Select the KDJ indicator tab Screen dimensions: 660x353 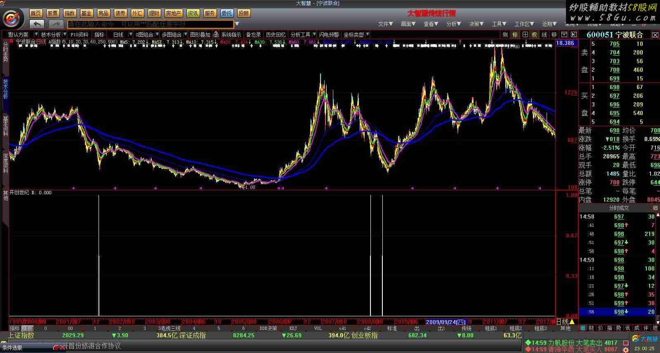293,328
